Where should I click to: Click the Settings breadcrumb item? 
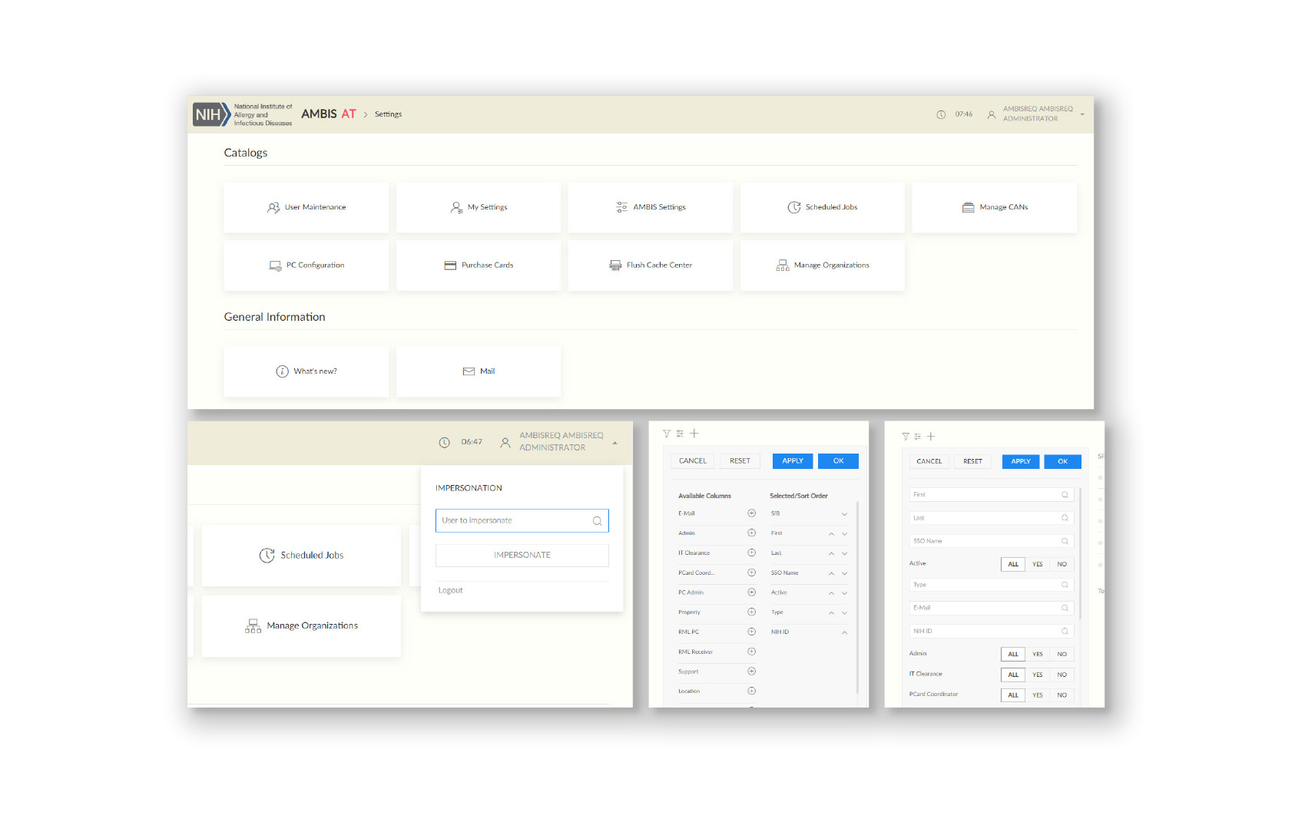click(388, 114)
